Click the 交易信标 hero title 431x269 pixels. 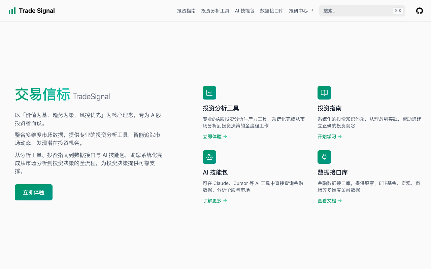tap(42, 94)
